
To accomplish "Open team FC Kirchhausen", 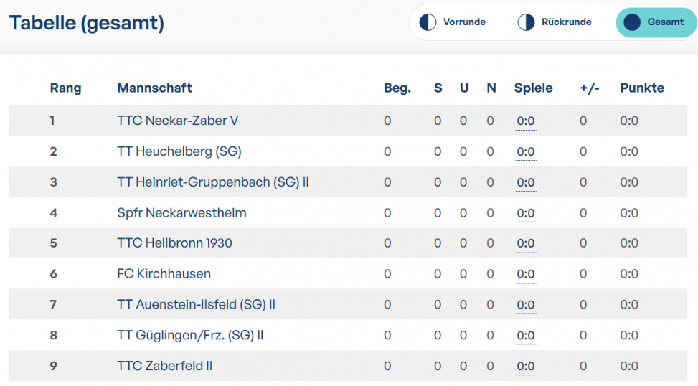I will click(x=164, y=274).
